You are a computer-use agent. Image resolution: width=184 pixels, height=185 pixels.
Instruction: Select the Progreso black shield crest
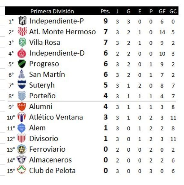click(x=22, y=64)
